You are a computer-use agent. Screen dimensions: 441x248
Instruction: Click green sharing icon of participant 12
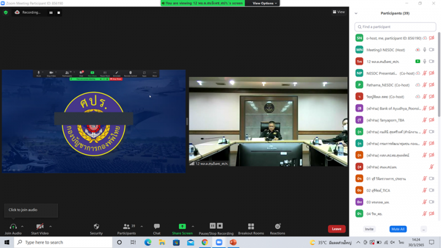[418, 61]
